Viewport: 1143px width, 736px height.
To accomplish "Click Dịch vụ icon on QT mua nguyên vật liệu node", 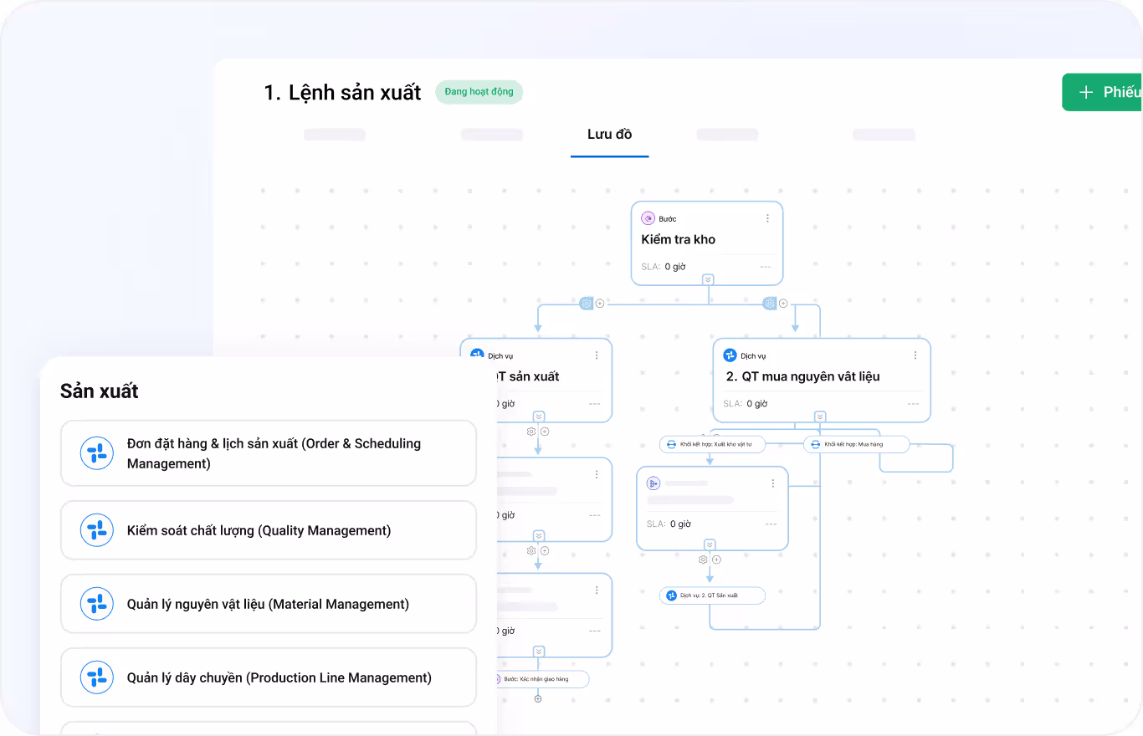I will tap(730, 355).
